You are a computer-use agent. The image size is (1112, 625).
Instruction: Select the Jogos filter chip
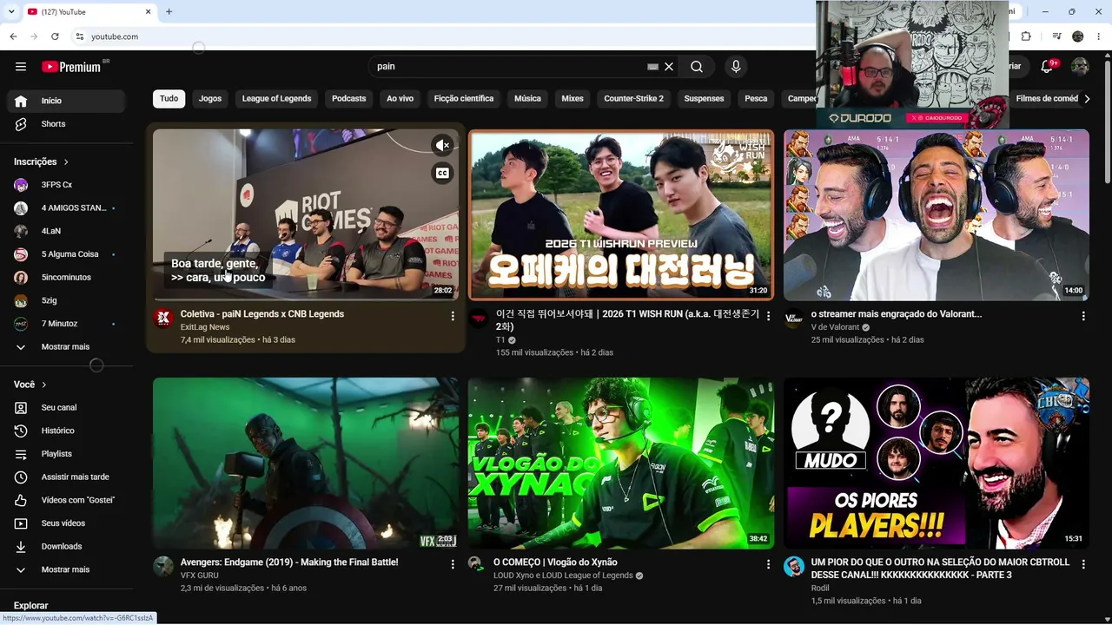210,98
